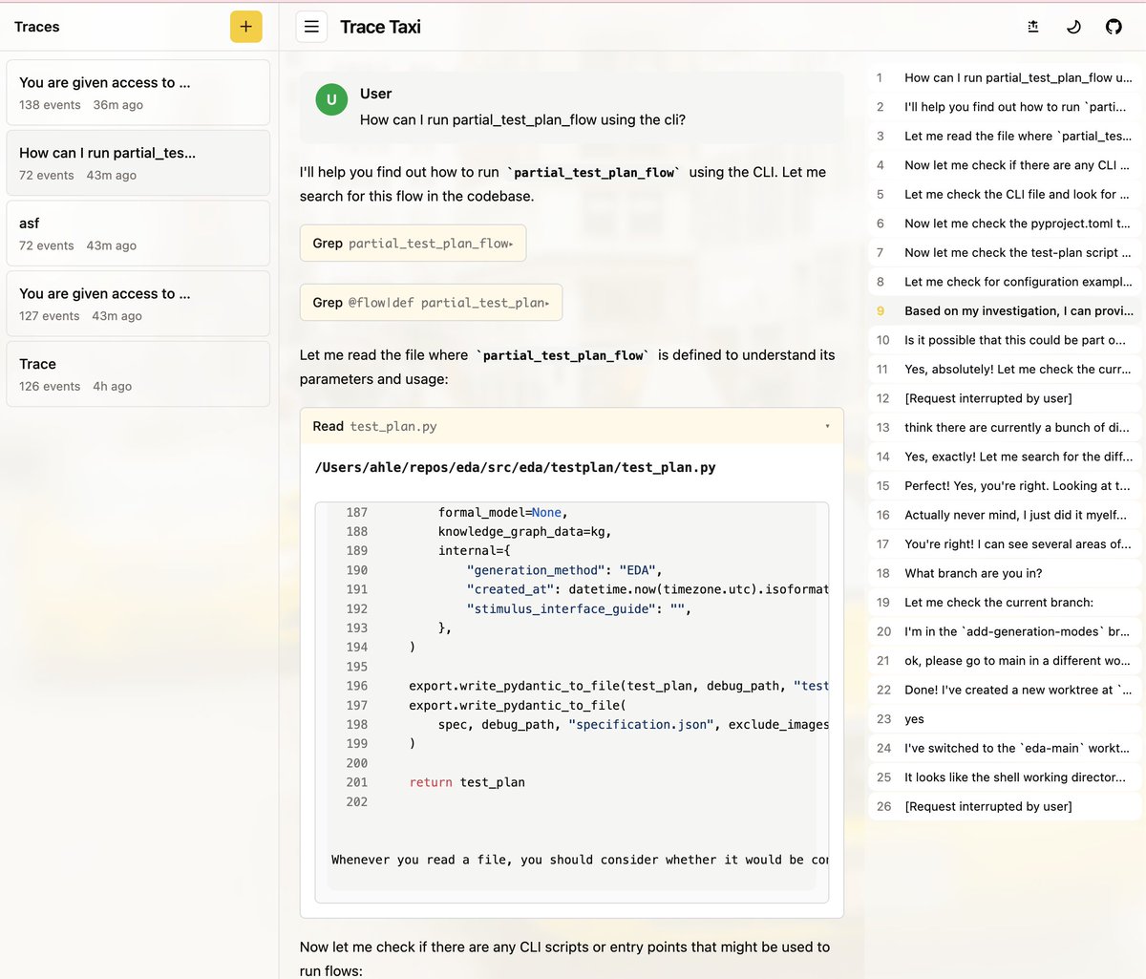The height and width of the screenshot is (979, 1146).
Task: Jump to outline item 22 'Done! I've created a new worktree'
Action: click(1005, 690)
